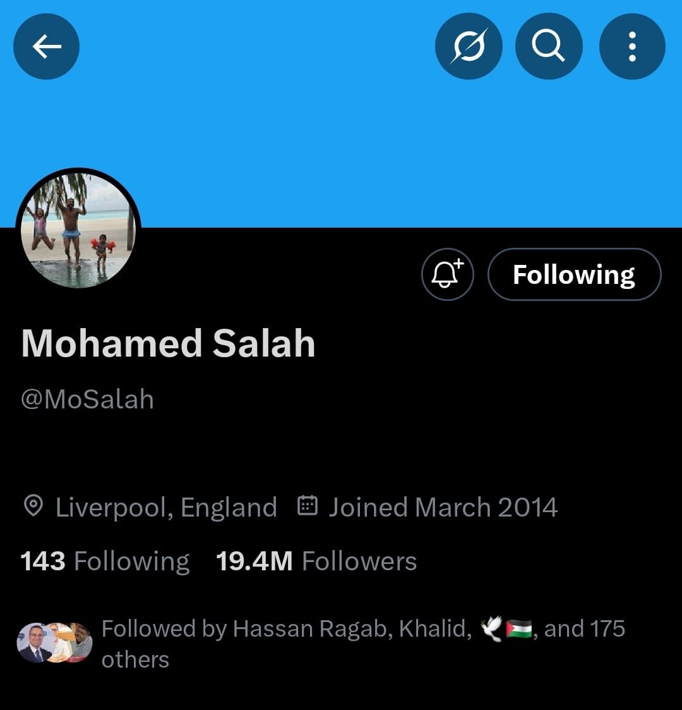Tap the search magnifier icon
The height and width of the screenshot is (710, 682).
549,46
